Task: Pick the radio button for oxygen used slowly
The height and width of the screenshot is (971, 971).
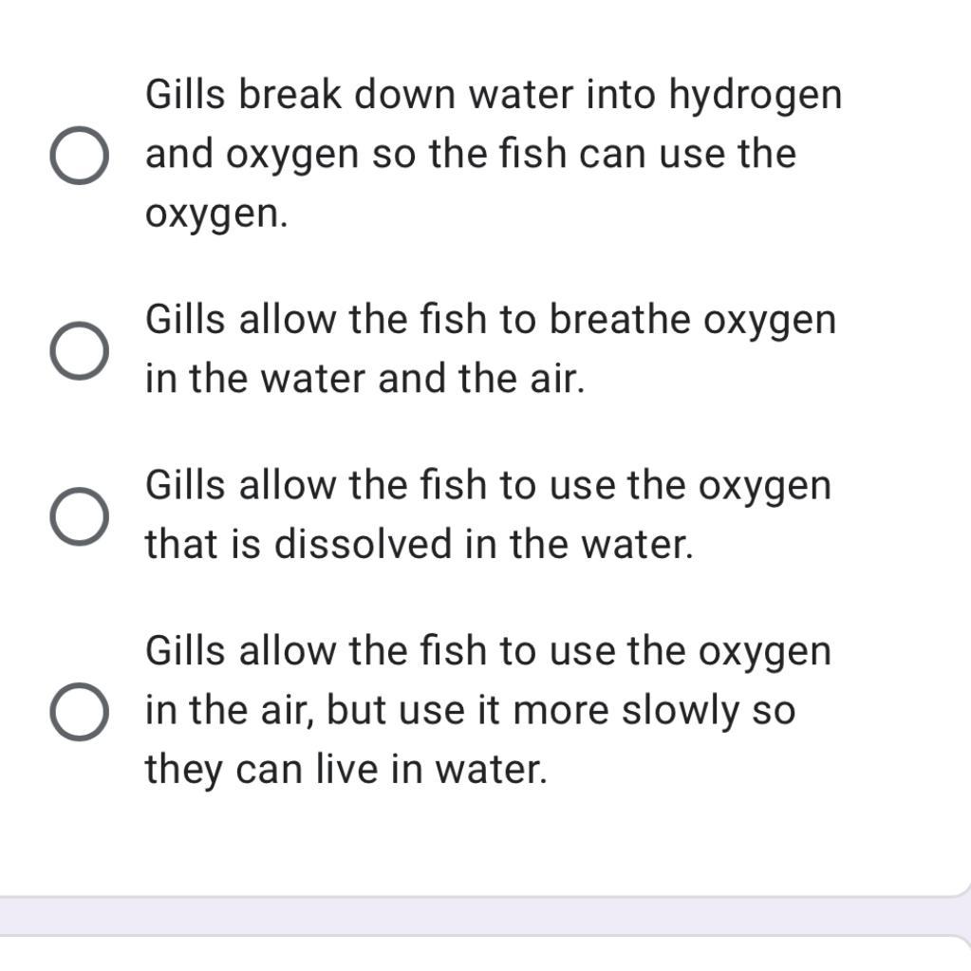Action: [78, 712]
